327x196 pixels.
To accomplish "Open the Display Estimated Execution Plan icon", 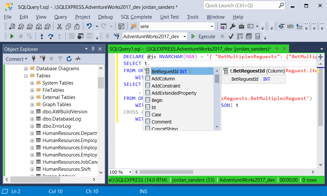I will coord(239,36).
